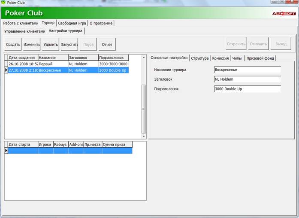Image resolution: width=299 pixels, height=218 pixels.
Task: Click the Poker Club title bar icon
Action: (4, 3)
